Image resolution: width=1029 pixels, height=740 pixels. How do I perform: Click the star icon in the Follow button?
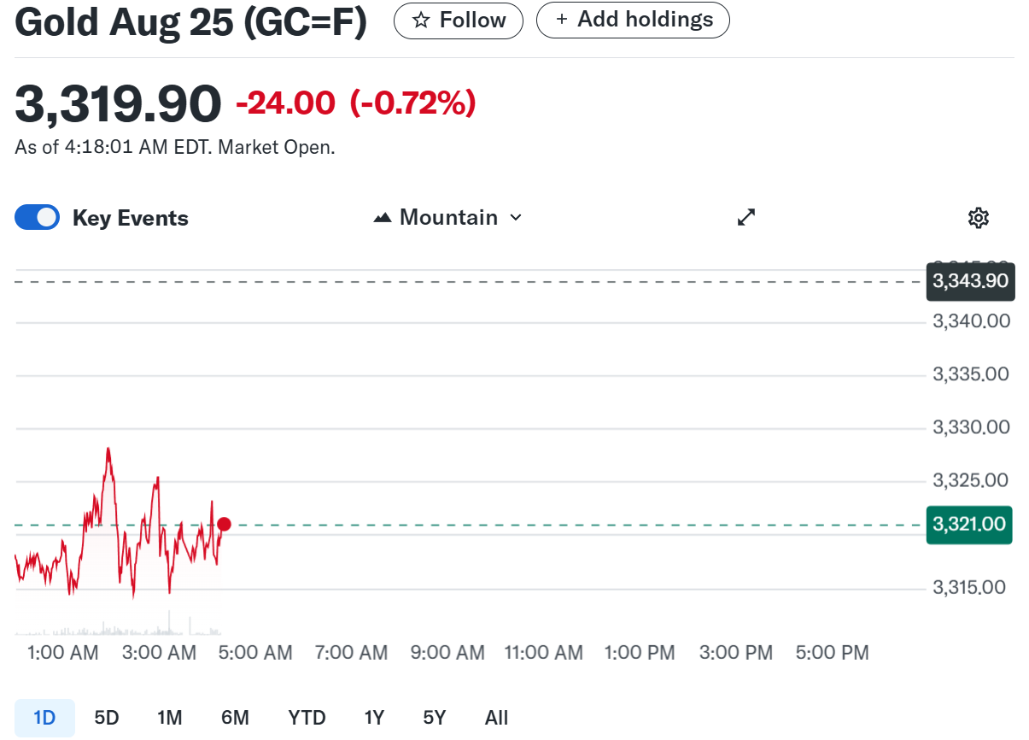pyautogui.click(x=420, y=21)
